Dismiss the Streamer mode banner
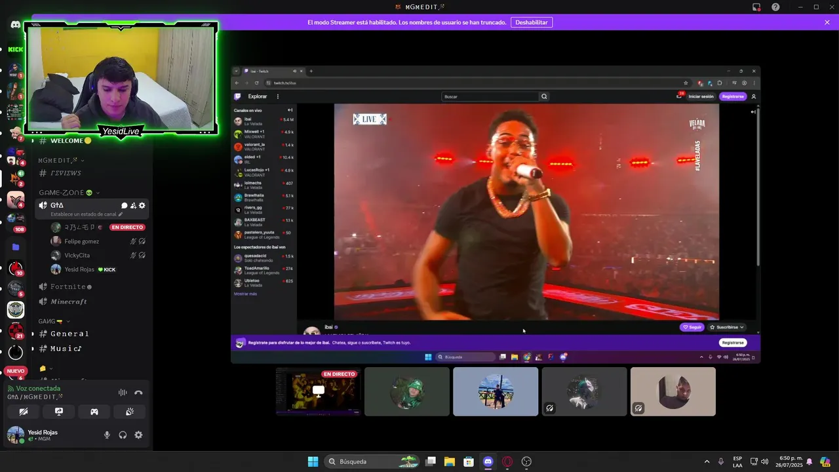Image resolution: width=839 pixels, height=472 pixels. (827, 22)
